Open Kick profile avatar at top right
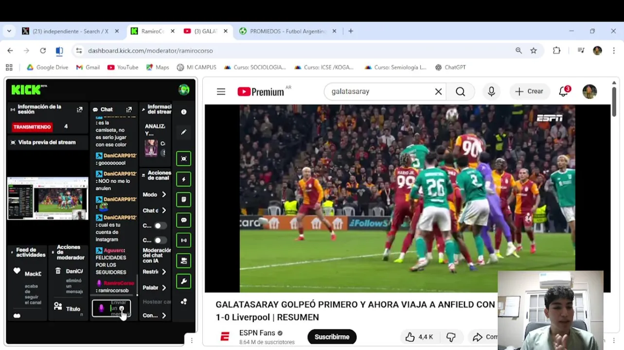Image resolution: width=624 pixels, height=350 pixels. 184,89
